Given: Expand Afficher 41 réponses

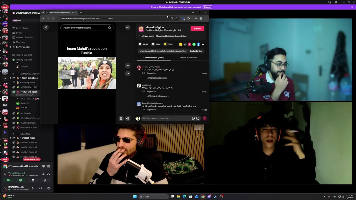Looking at the screenshot, I should pyautogui.click(x=158, y=96).
